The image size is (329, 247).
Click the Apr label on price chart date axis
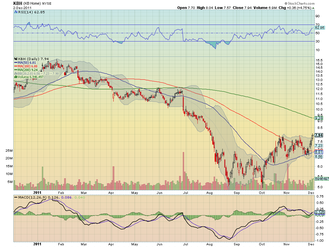click(111, 193)
